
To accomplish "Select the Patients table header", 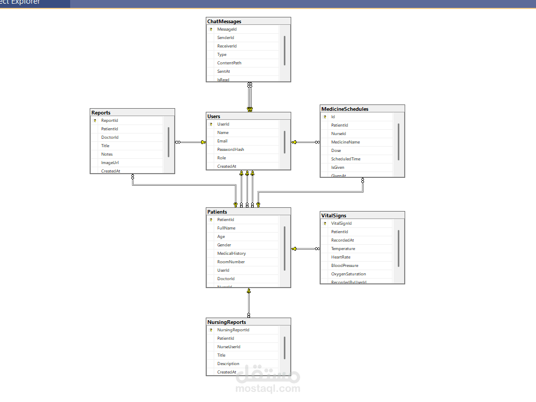I will coord(248,212).
